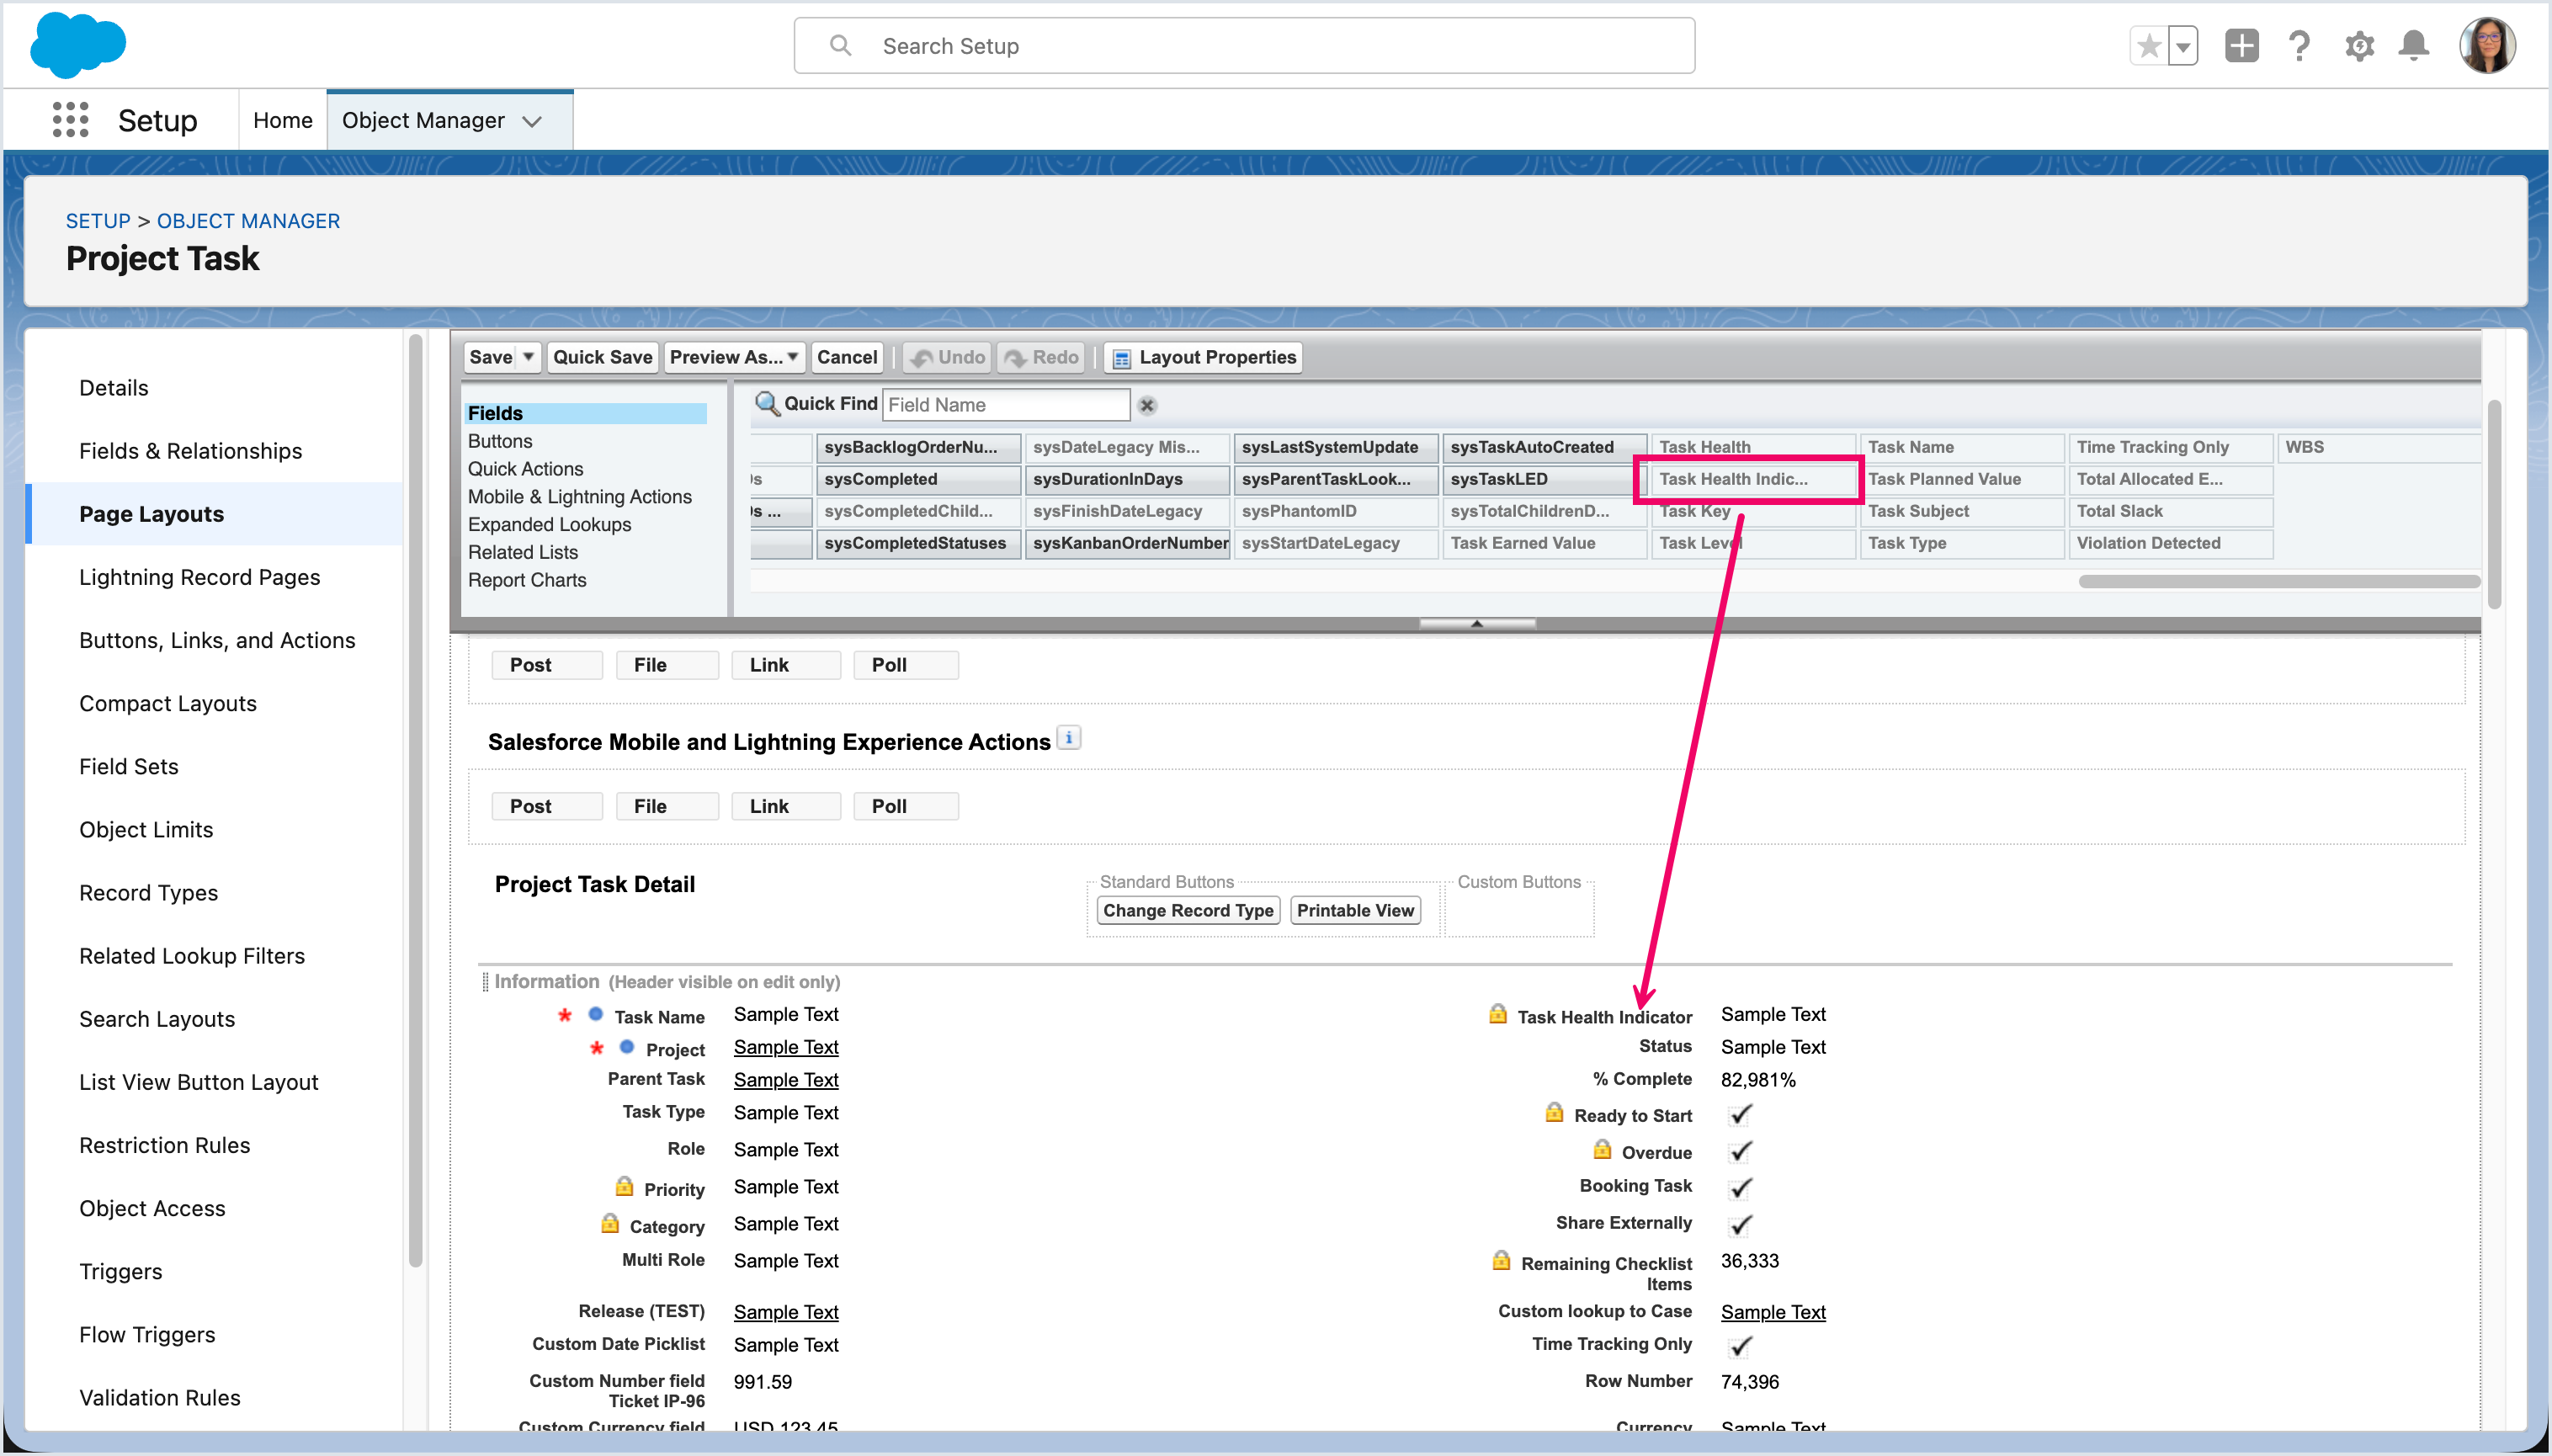Click the Salesforce cloud logo
Viewport: 2552px width, 1456px height.
[x=78, y=45]
